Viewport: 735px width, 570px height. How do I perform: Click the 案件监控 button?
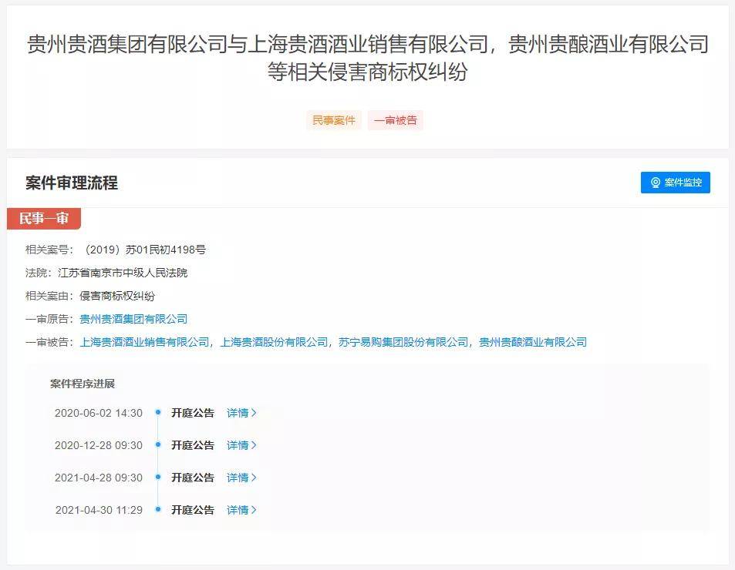[675, 182]
